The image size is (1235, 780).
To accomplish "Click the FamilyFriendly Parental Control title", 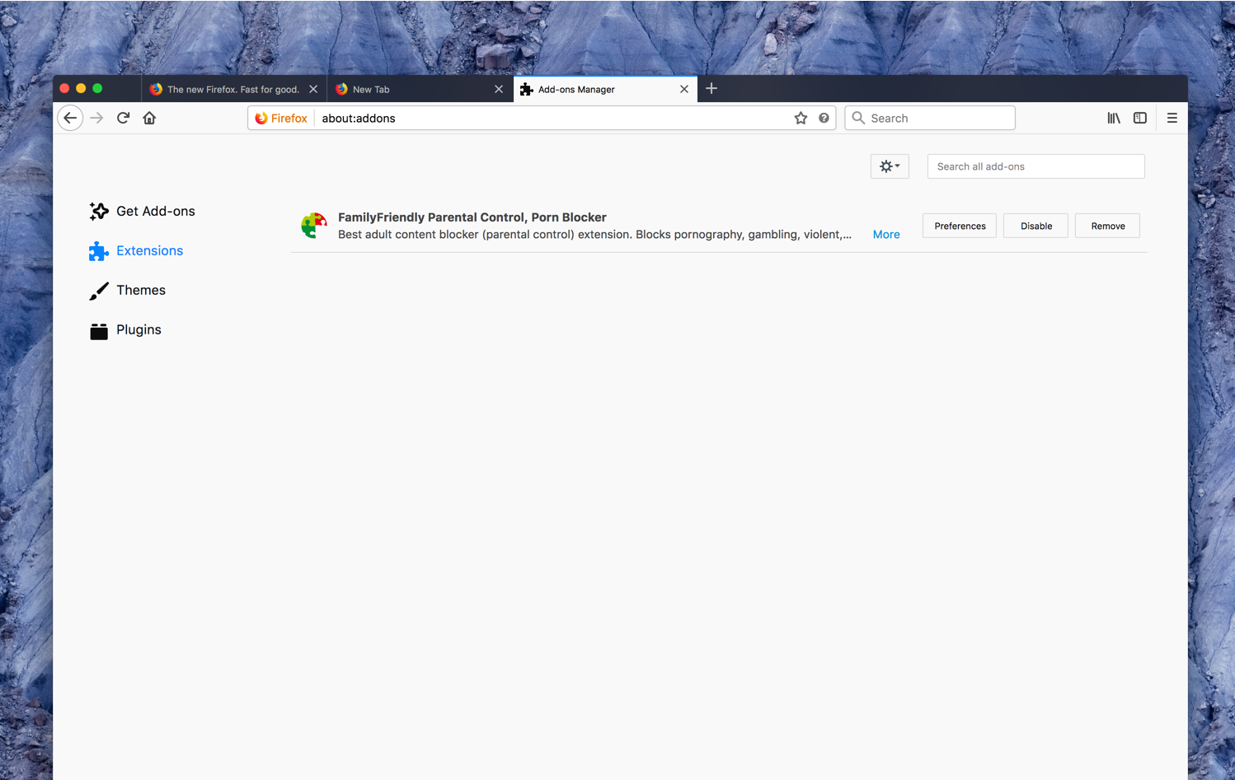I will click(x=472, y=217).
